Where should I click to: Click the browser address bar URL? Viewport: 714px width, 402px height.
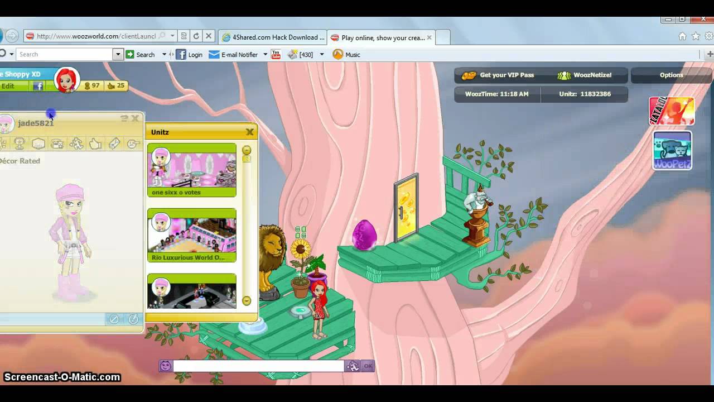pos(96,36)
